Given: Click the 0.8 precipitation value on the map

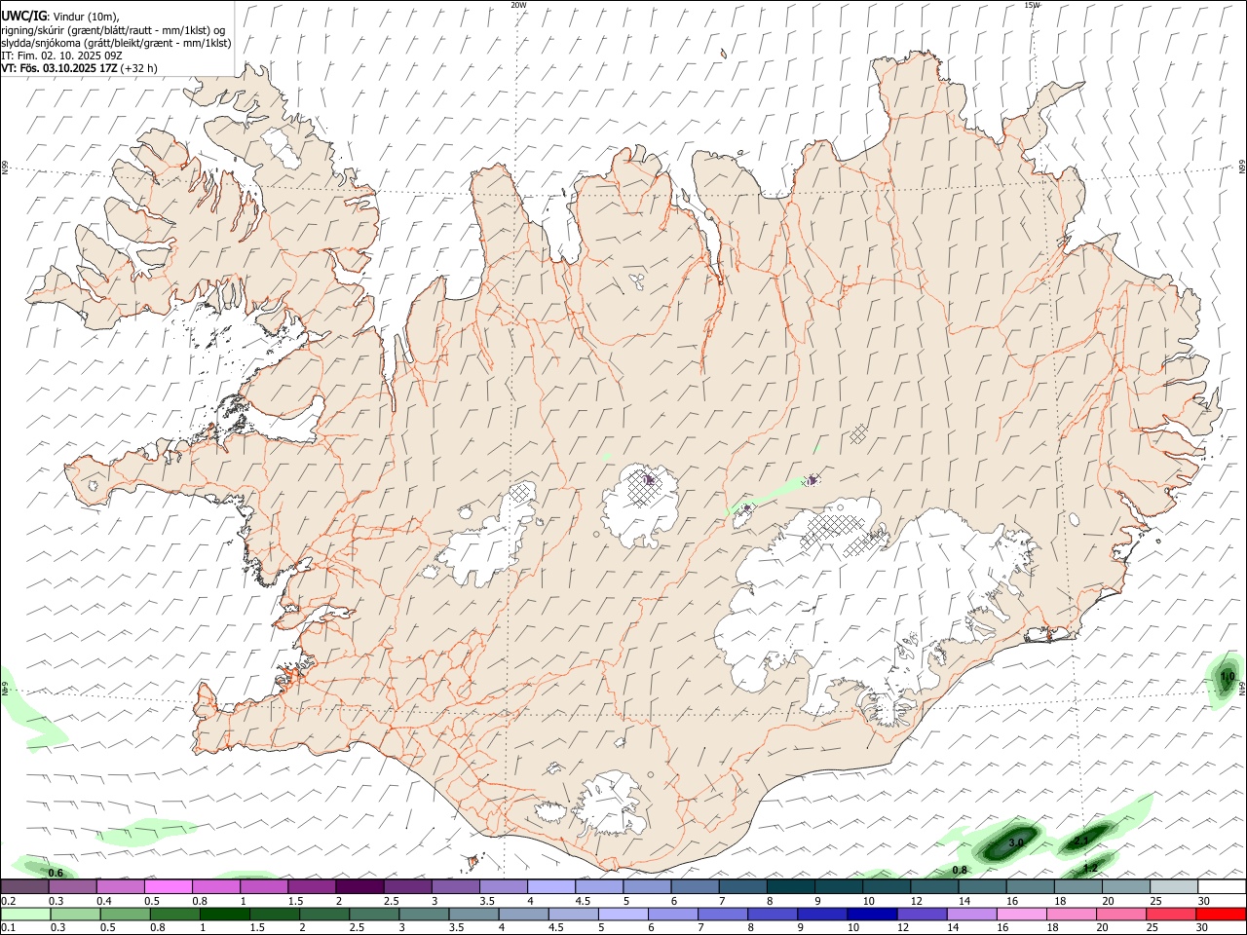Looking at the screenshot, I should [960, 870].
